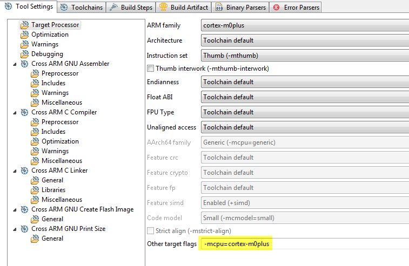Collapse the Cross ARM C Compiler node

(15, 113)
